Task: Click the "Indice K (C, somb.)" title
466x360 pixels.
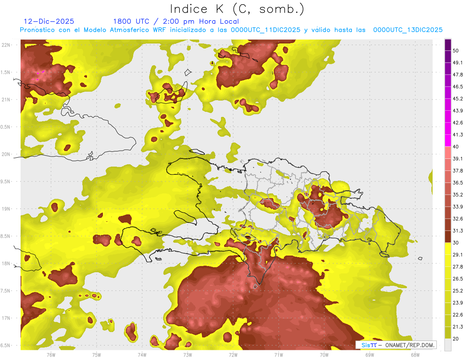Action: pyautogui.click(x=237, y=9)
